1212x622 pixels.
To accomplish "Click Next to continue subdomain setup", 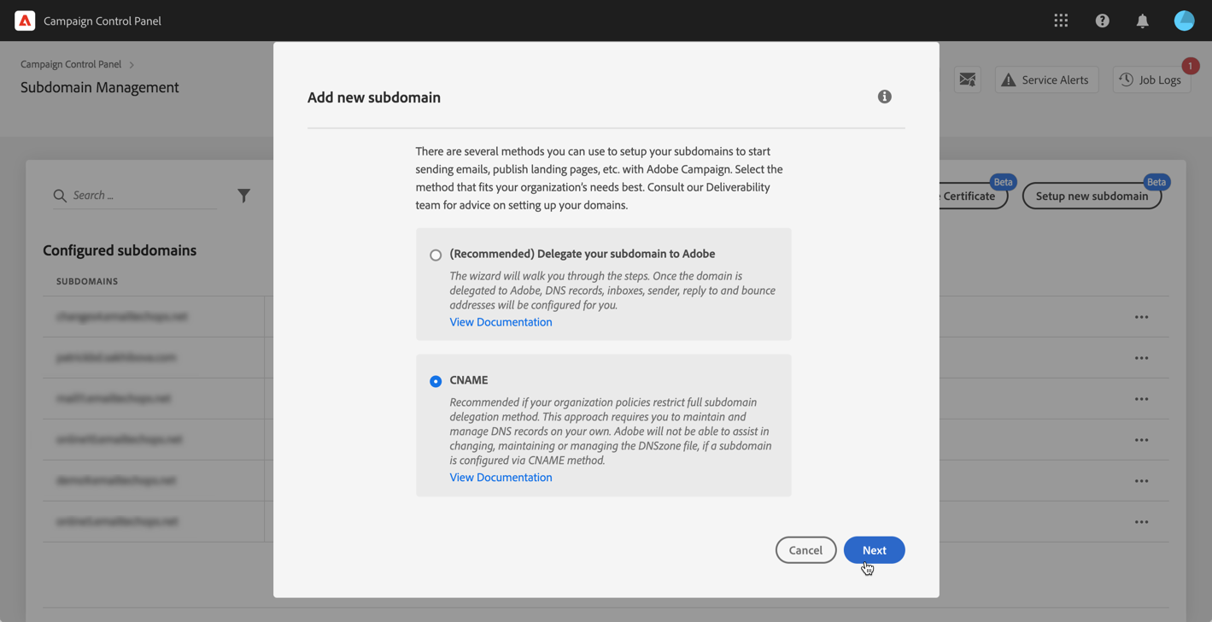I will [x=874, y=550].
